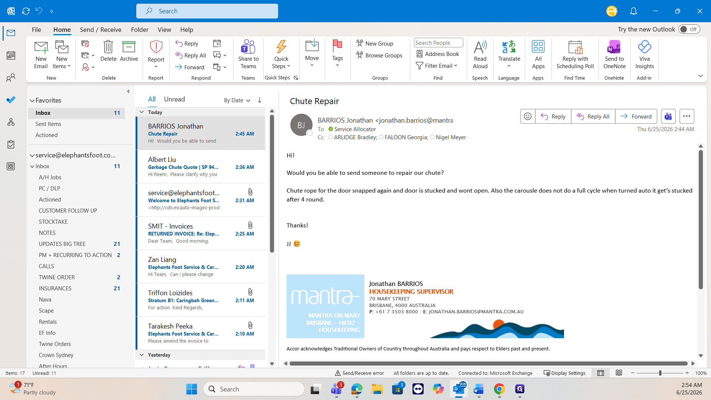Click the zoom slider handle in status bar
The width and height of the screenshot is (711, 400).
point(660,373)
